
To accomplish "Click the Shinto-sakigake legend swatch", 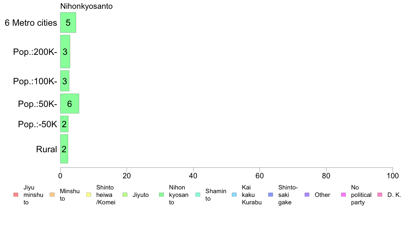I will tap(271, 195).
